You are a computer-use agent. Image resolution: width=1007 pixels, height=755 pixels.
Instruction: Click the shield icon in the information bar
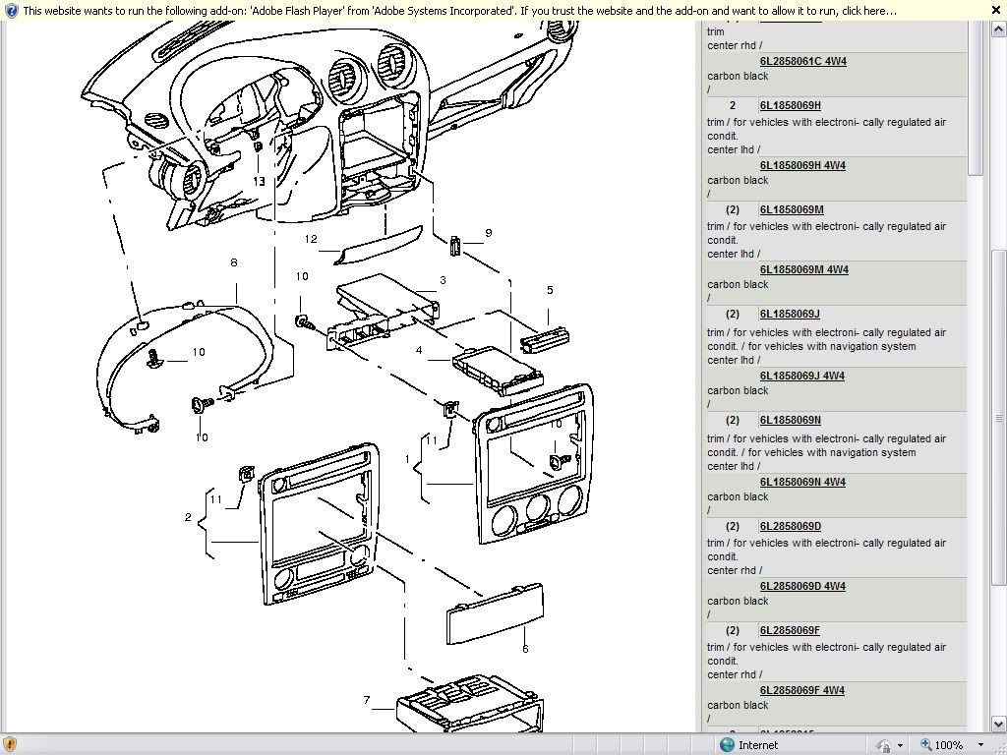(x=11, y=10)
